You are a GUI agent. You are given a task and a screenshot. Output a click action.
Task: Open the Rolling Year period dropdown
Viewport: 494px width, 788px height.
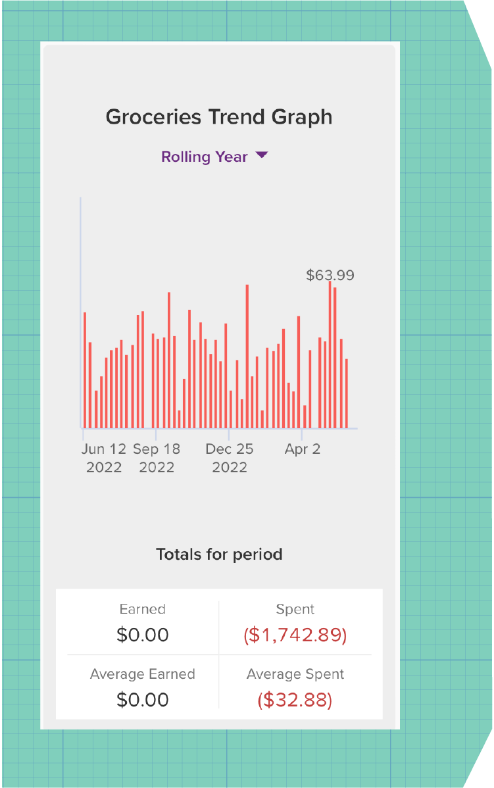click(205, 157)
